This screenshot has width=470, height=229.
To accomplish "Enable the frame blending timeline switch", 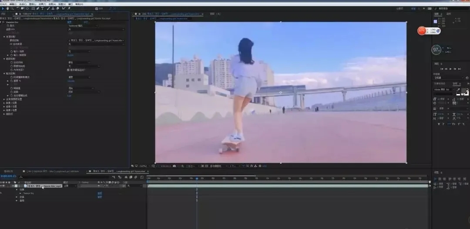I will point(131,177).
